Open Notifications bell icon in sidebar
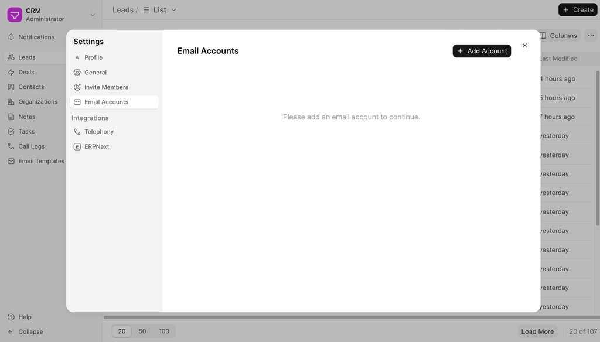Viewport: 600px width, 342px height. click(x=11, y=37)
